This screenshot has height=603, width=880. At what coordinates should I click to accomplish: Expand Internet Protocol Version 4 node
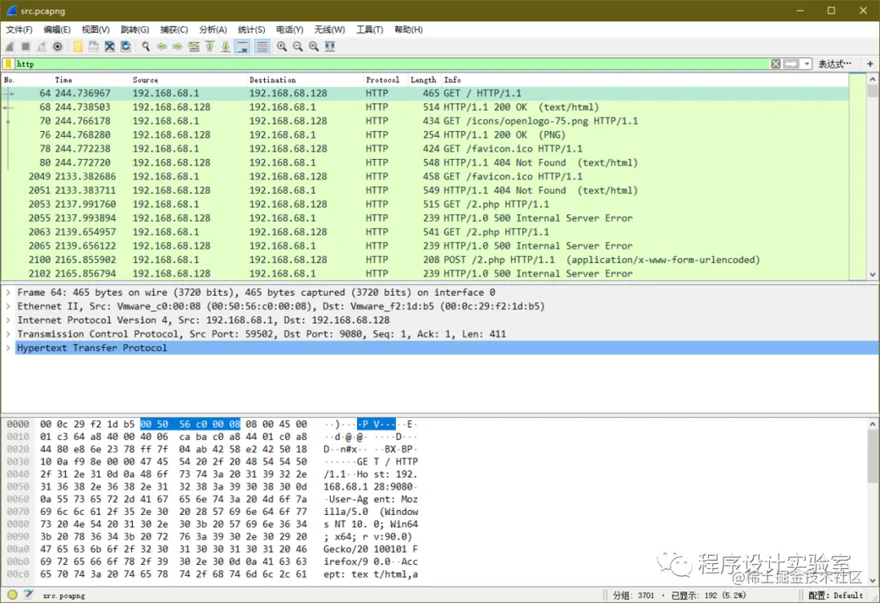click(8, 320)
